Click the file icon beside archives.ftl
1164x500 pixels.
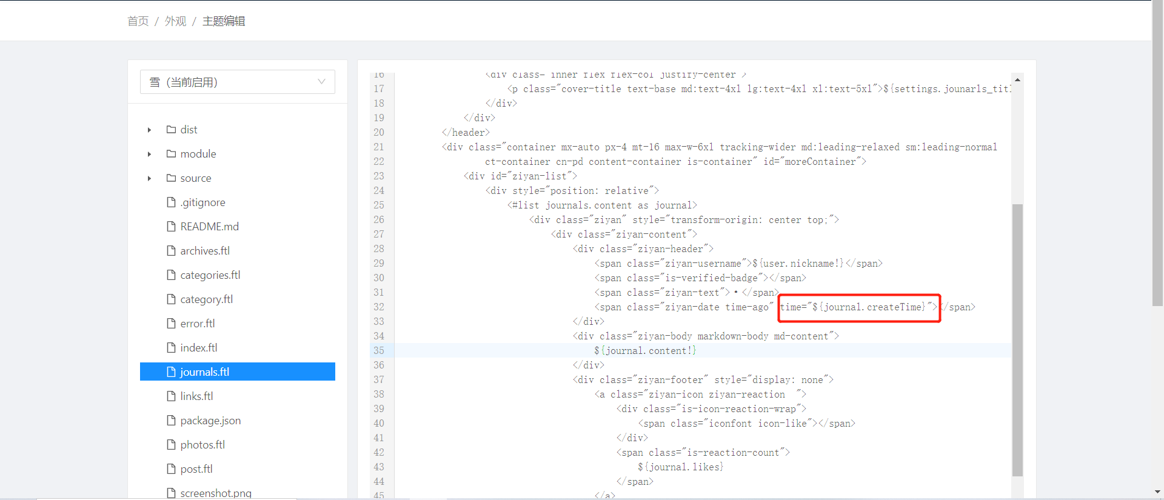coord(171,250)
